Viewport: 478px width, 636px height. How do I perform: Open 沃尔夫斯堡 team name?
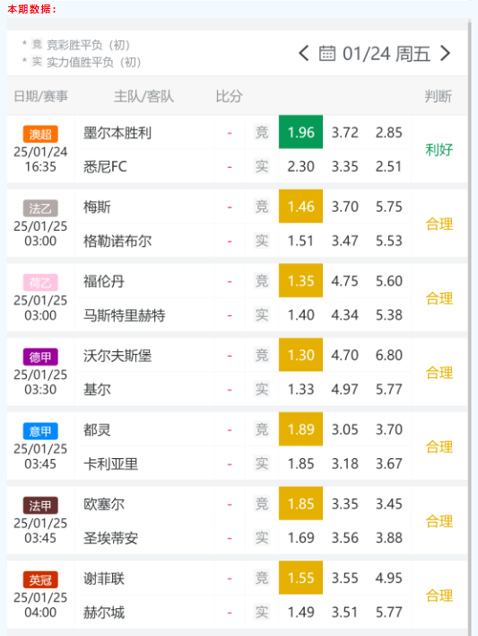click(117, 356)
